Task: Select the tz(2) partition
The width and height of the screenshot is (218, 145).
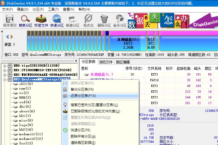Action: (24, 93)
